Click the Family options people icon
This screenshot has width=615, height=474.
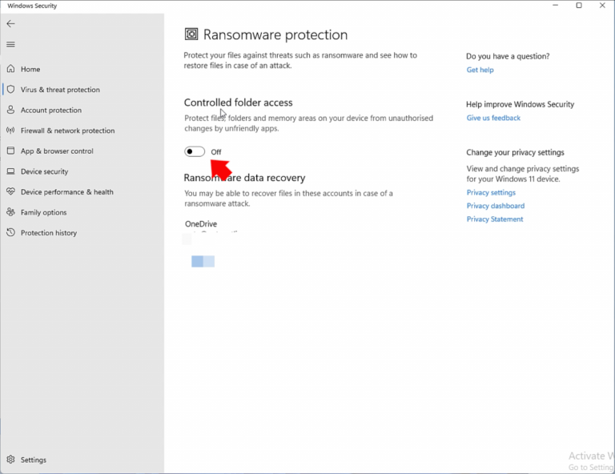point(11,212)
